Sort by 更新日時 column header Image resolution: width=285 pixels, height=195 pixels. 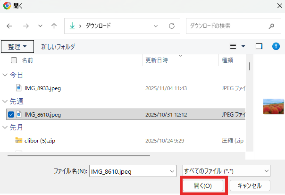pos(157,60)
